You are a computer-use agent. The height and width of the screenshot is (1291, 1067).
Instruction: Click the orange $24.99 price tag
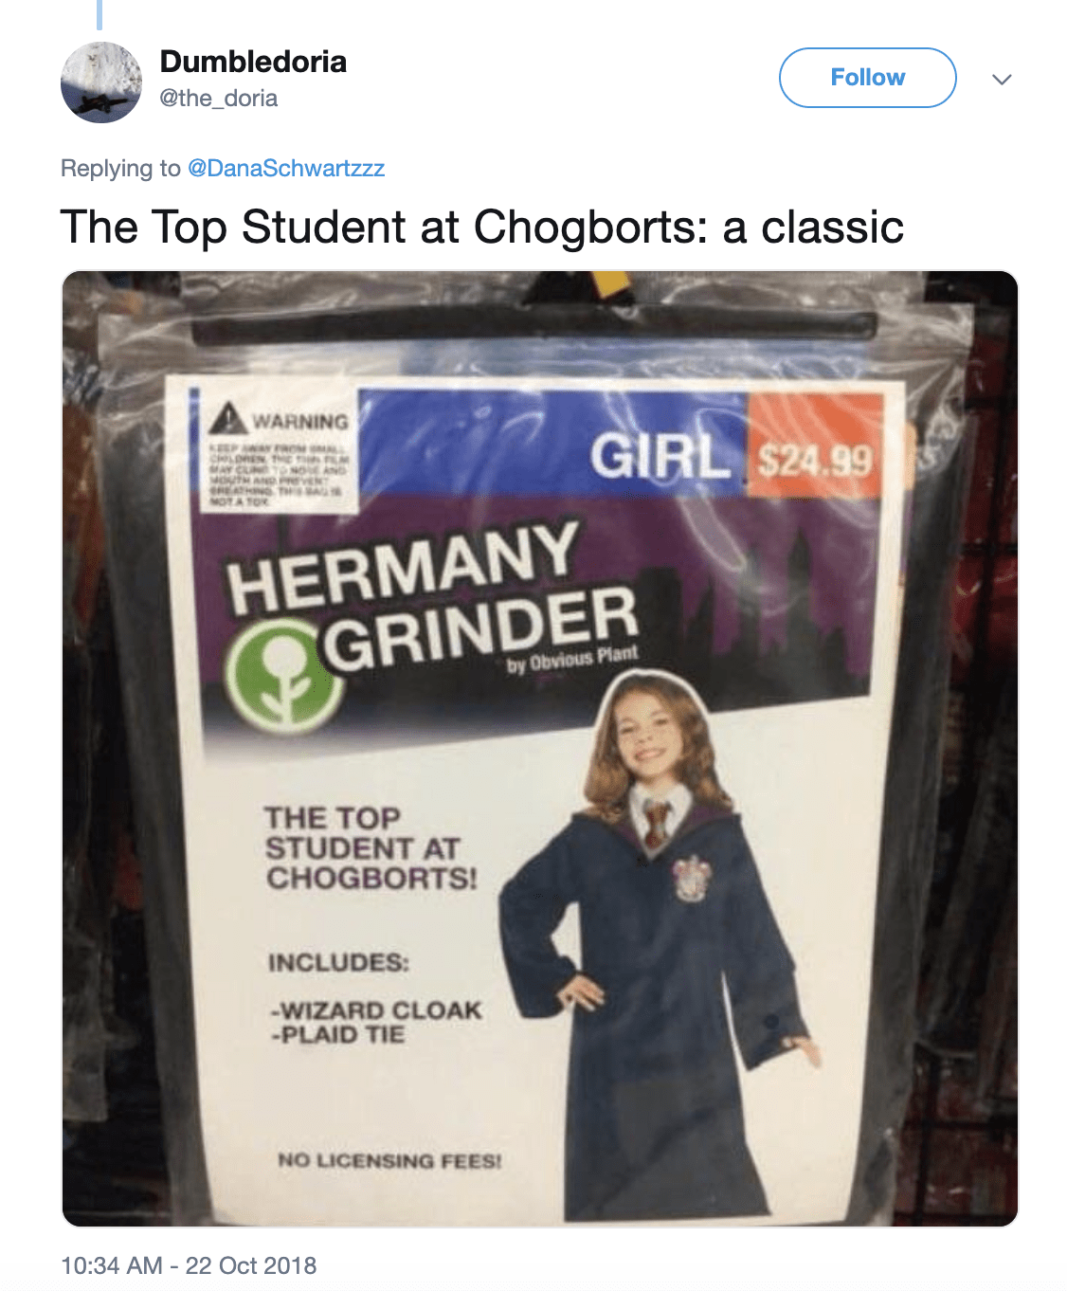coord(816,445)
